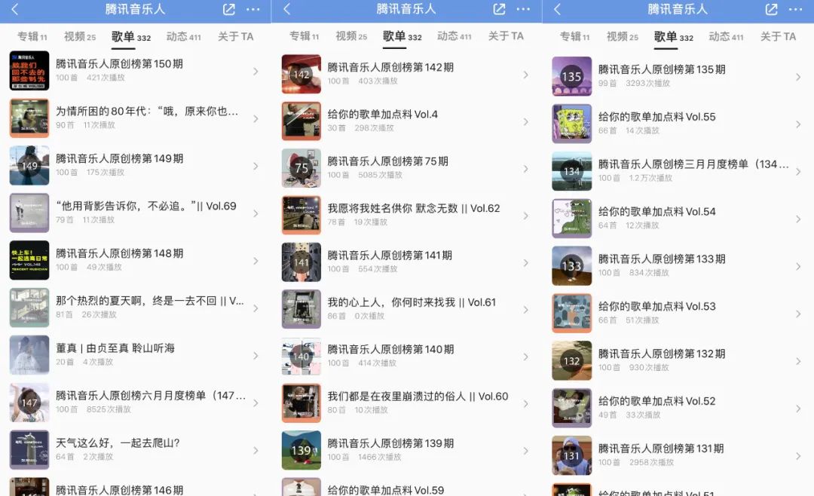Tap back arrow in right screen header

click(557, 9)
